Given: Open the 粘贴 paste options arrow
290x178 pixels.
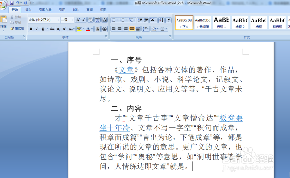Looking at the screenshot, I should 3,30.
